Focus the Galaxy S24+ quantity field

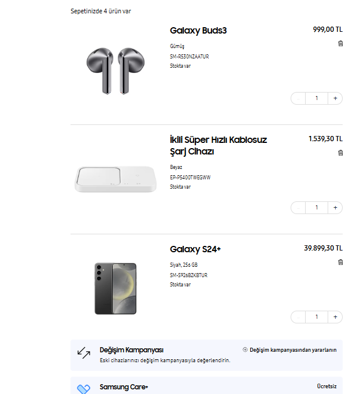317,317
